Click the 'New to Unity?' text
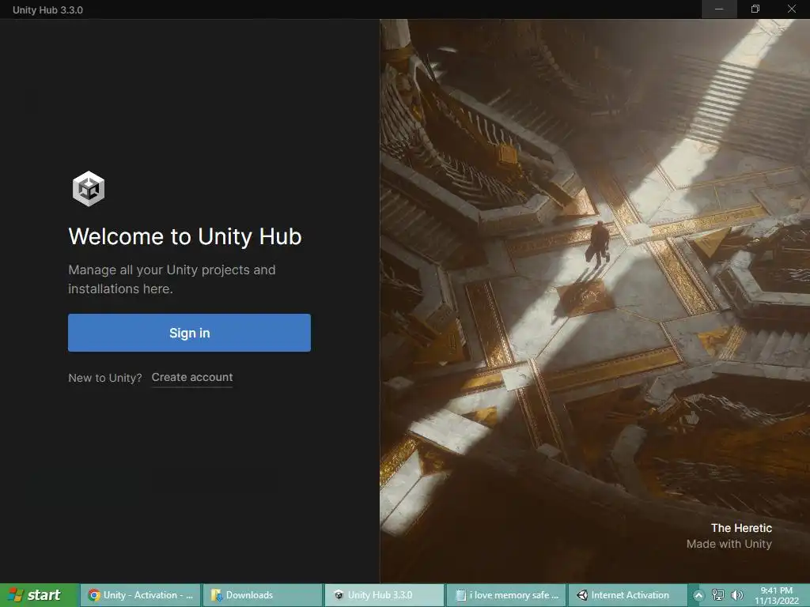 point(105,378)
